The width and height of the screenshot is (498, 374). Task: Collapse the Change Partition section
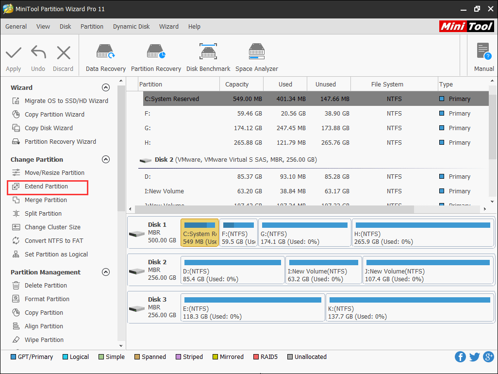click(x=106, y=159)
